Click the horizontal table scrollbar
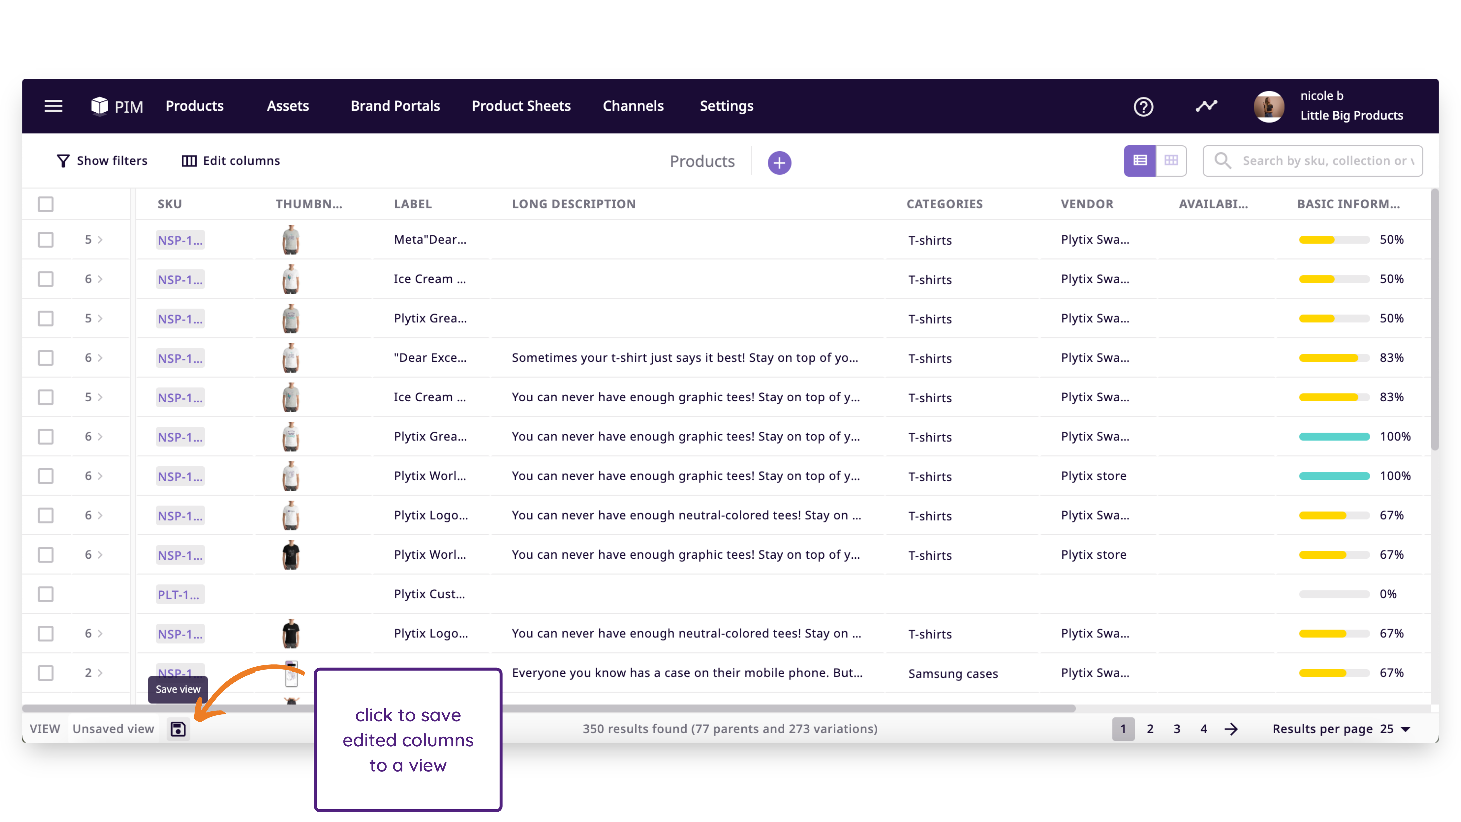 [548, 708]
